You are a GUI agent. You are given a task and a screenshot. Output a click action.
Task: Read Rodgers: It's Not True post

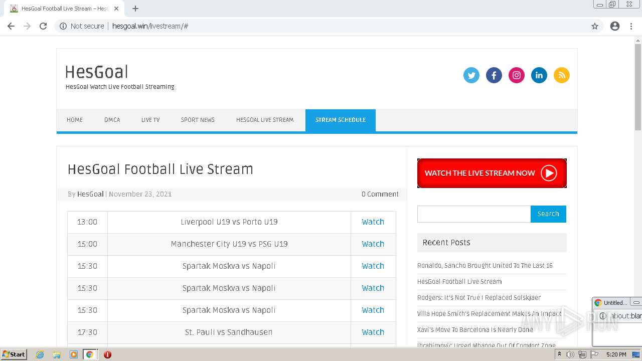[x=479, y=297]
